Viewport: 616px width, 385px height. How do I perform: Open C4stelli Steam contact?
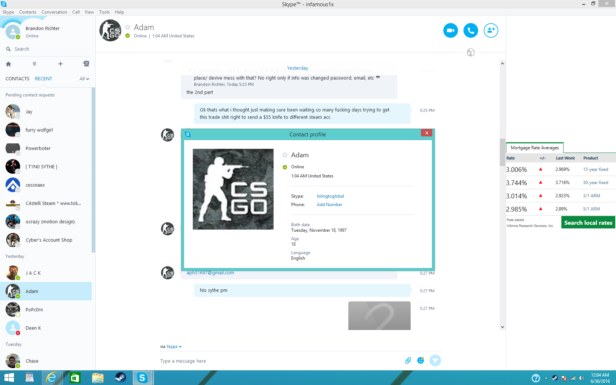(x=46, y=203)
